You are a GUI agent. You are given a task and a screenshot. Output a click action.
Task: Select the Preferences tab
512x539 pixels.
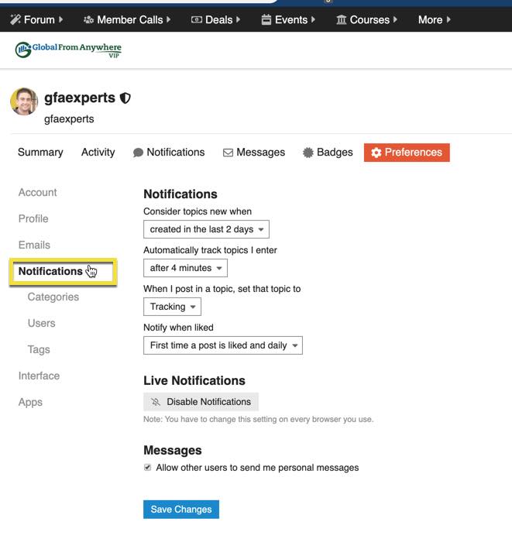[407, 153]
